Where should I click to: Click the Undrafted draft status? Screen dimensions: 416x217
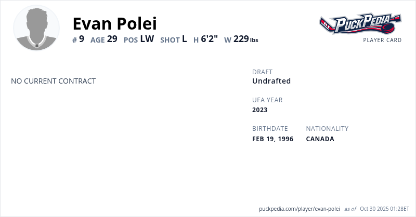[x=271, y=81]
